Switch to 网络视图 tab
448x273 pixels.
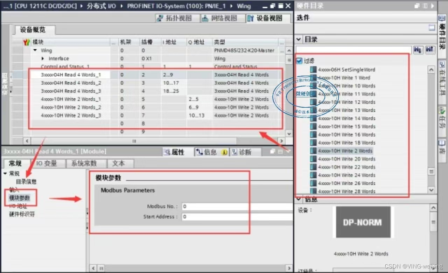(223, 18)
